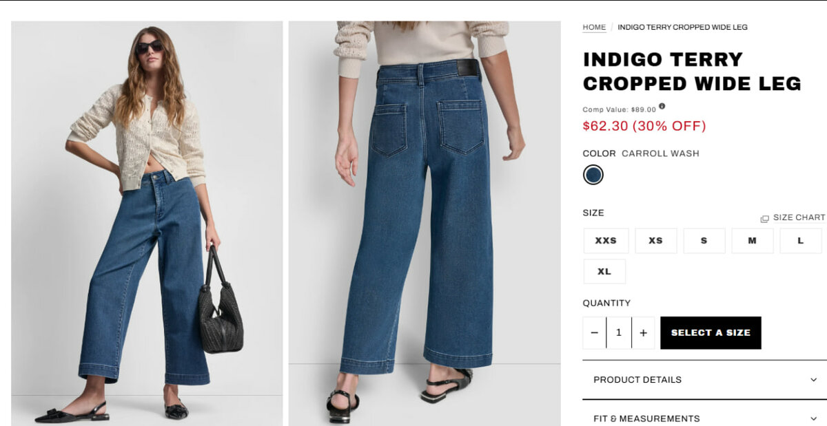Screen dimensions: 827x426
Task: Click the comp value info icon
Action: [x=662, y=107]
